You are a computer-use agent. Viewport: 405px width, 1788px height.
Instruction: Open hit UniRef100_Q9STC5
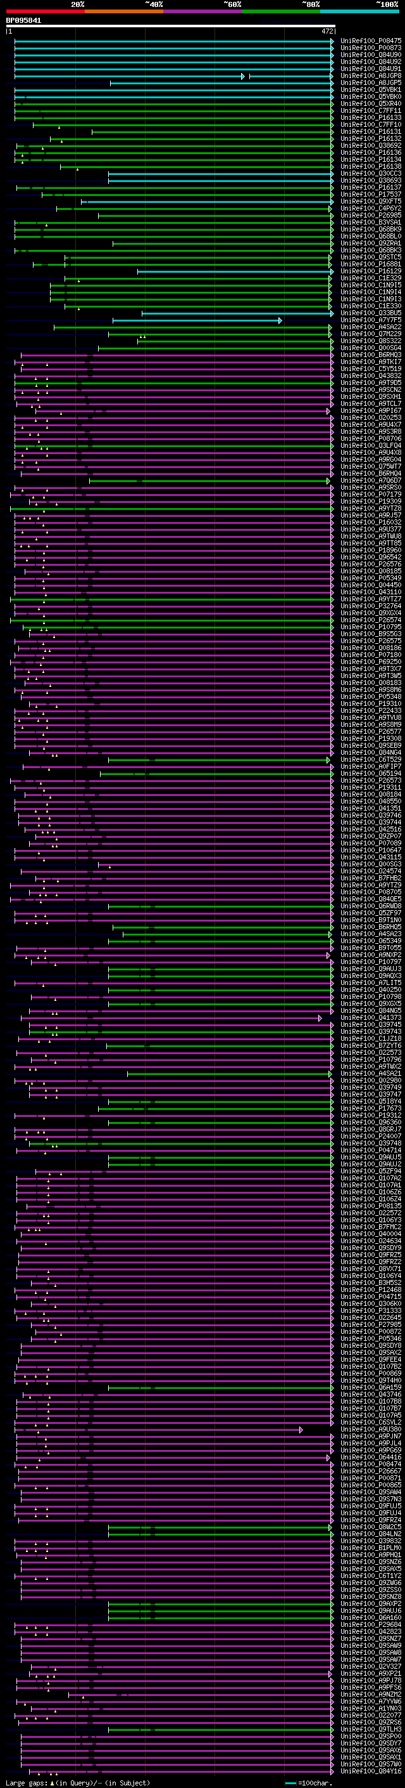(x=370, y=257)
